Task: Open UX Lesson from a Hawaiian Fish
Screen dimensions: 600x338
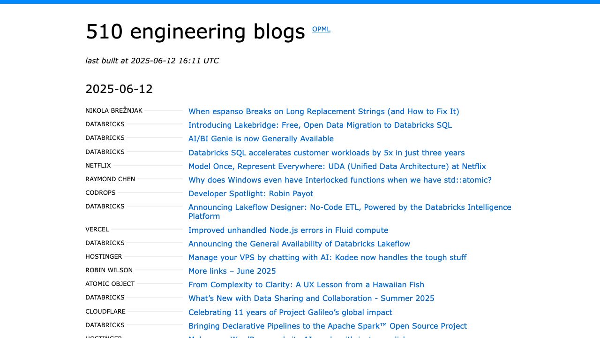Action: click(306, 285)
